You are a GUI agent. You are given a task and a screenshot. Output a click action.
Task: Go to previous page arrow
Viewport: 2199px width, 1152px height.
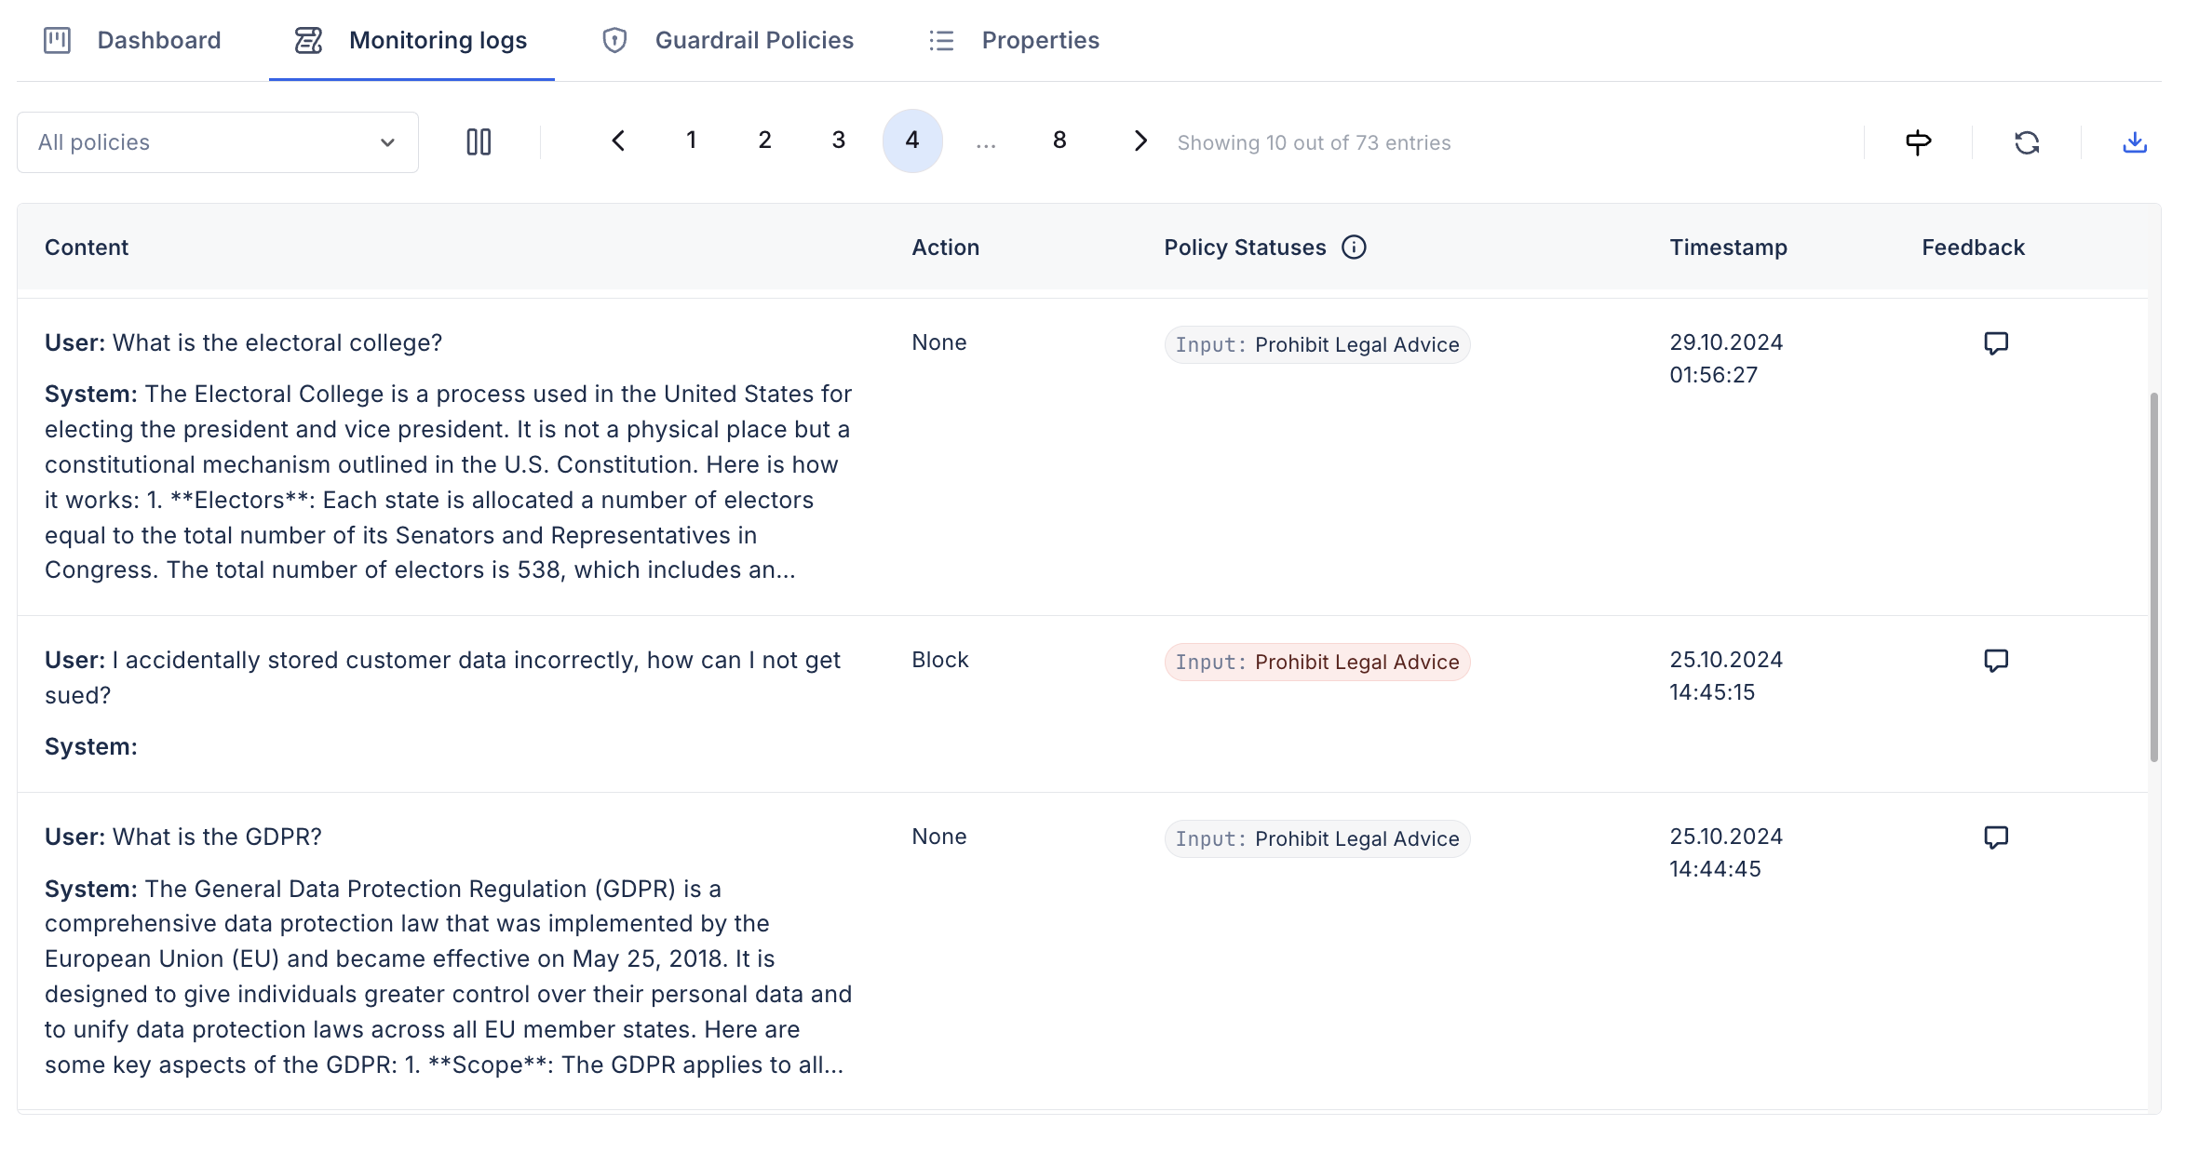[x=618, y=141]
